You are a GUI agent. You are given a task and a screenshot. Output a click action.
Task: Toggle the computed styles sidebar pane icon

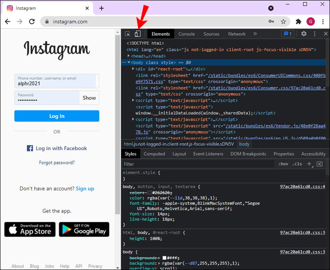coord(320,164)
